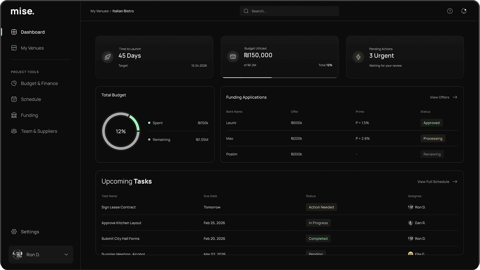Viewport: 480px width, 270px height.
Task: Click the search magnifier icon
Action: [x=246, y=11]
